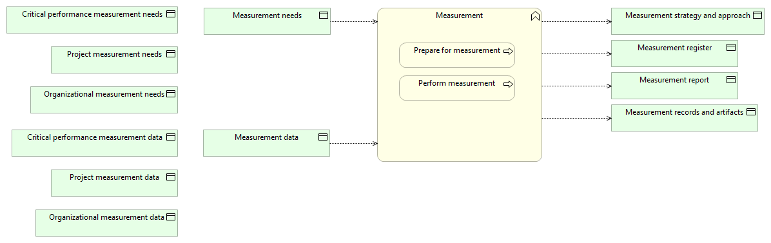The image size is (771, 243).
Task: Click the contract icon on Organizational measurement needs
Action: [x=171, y=94]
